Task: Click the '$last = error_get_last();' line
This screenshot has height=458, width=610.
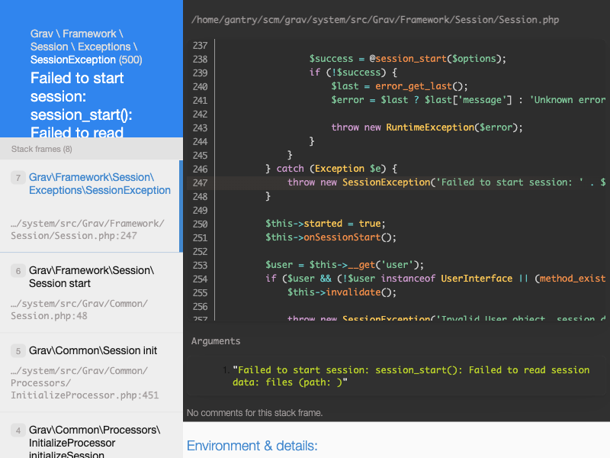Action: [399, 86]
